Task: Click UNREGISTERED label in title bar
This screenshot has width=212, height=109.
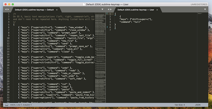Action: [x=199, y=5]
